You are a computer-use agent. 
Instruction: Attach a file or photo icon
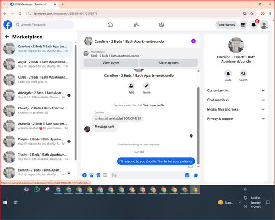(x=91, y=175)
